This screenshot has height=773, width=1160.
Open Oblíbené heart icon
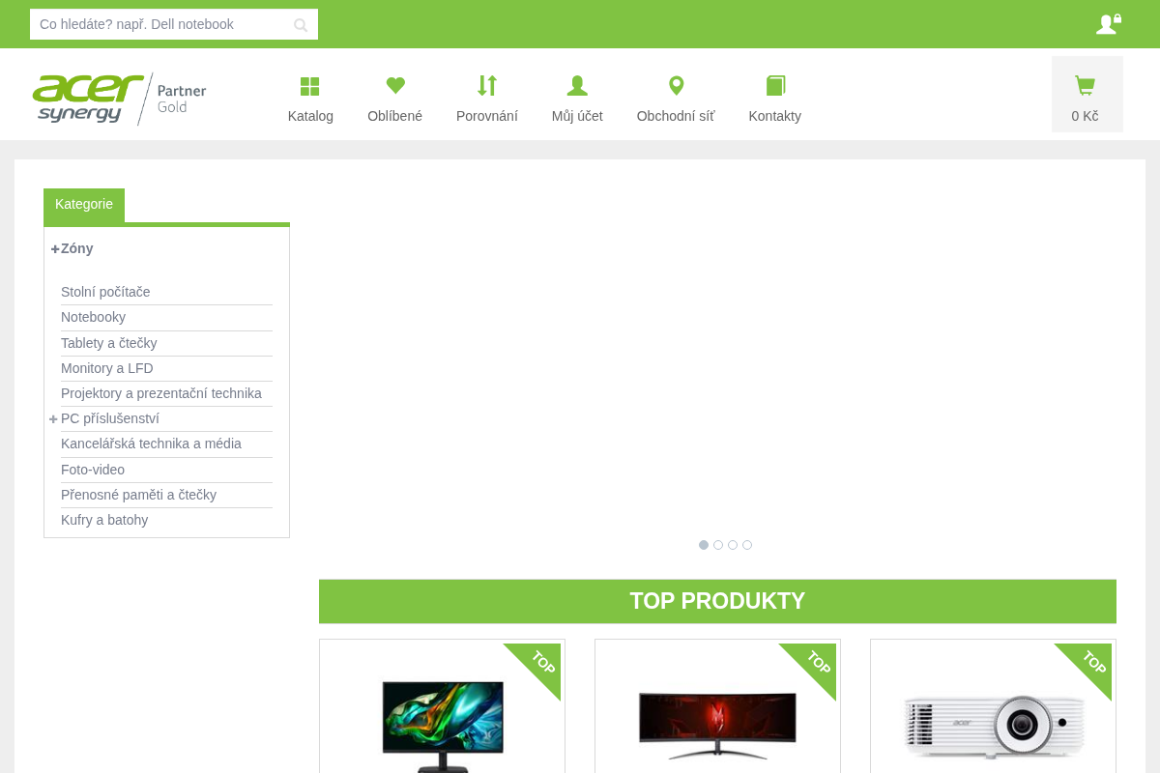tap(395, 85)
